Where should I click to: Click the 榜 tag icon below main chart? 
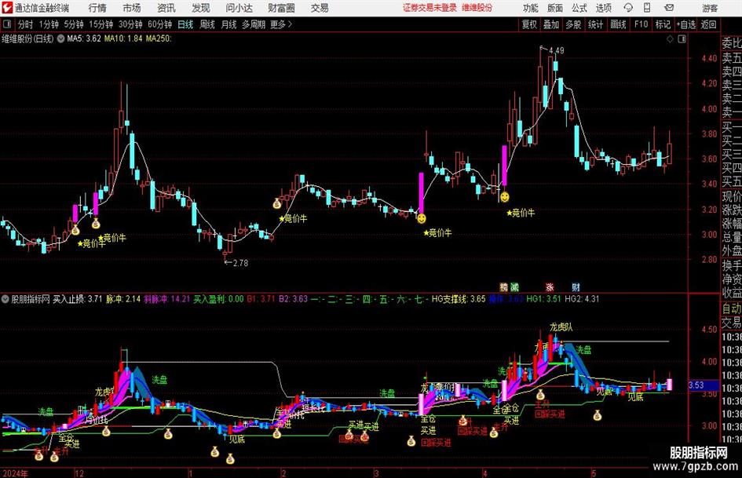tap(503, 286)
